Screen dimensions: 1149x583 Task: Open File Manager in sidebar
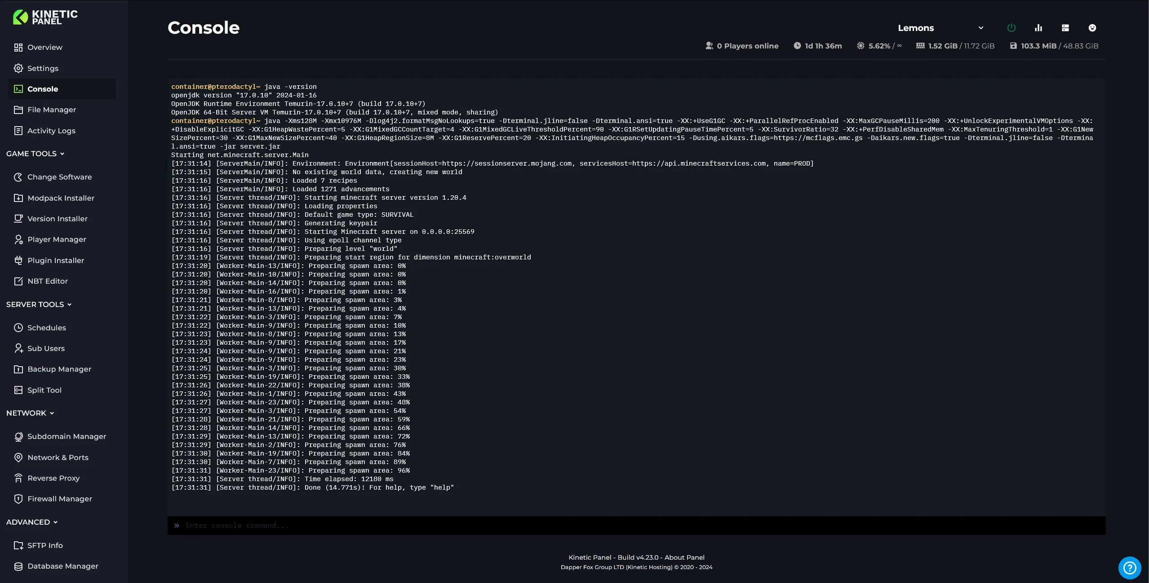click(51, 110)
